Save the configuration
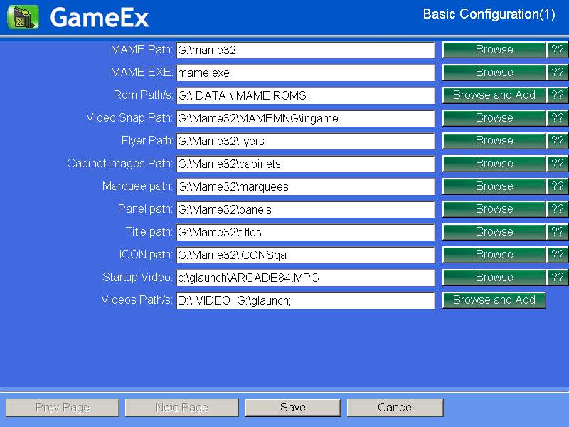 pyautogui.click(x=292, y=408)
